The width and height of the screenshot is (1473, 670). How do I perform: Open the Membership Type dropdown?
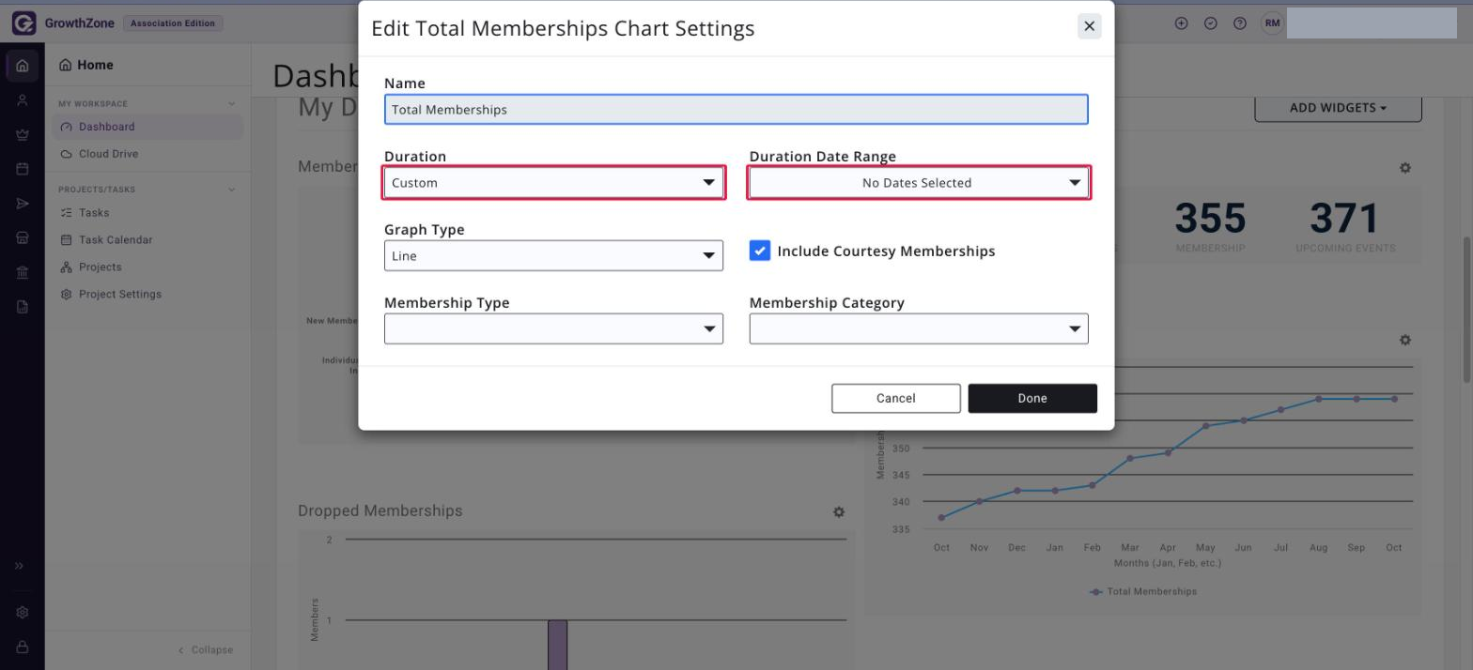[x=554, y=329]
